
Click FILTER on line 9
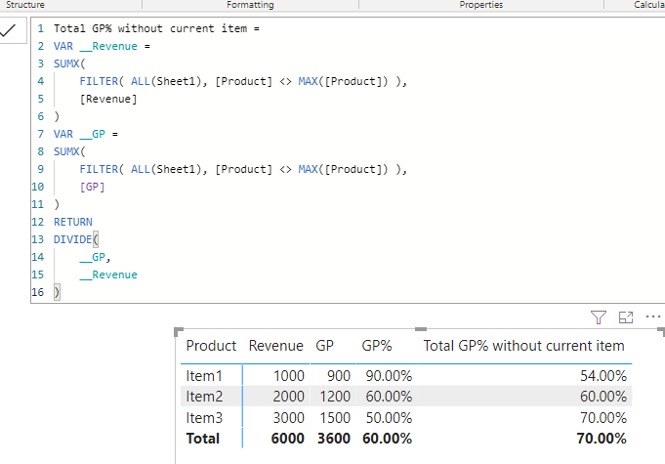pyautogui.click(x=99, y=169)
